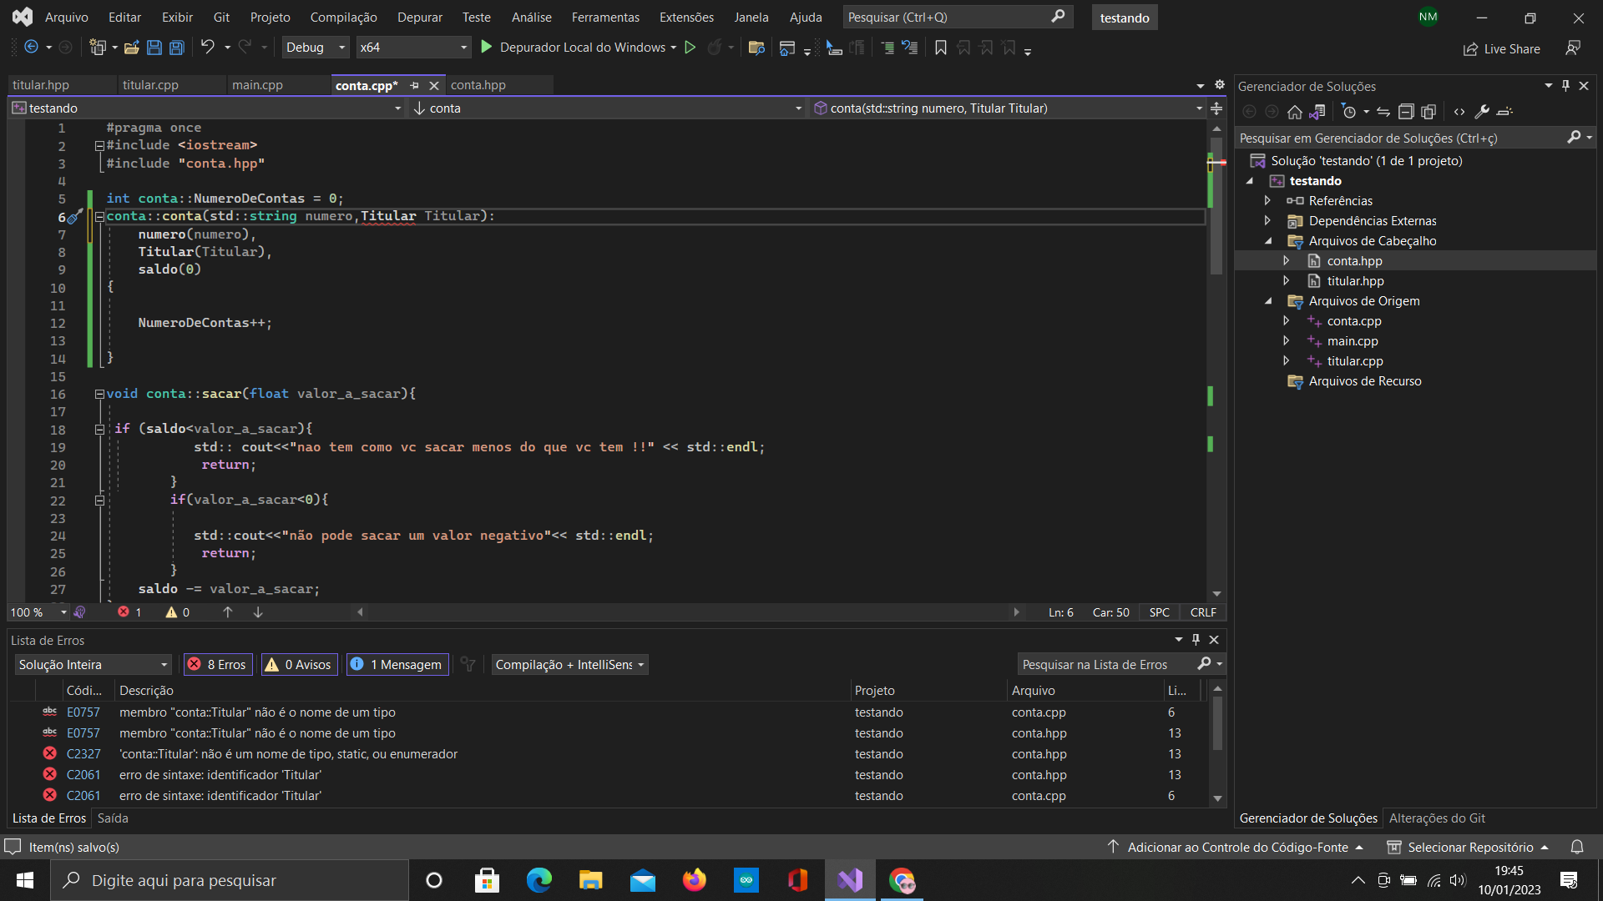1603x901 pixels.
Task: Open the Solução Inteira scope dropdown
Action: (x=93, y=664)
